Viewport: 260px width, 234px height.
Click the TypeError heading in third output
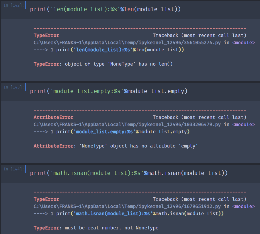(46, 199)
